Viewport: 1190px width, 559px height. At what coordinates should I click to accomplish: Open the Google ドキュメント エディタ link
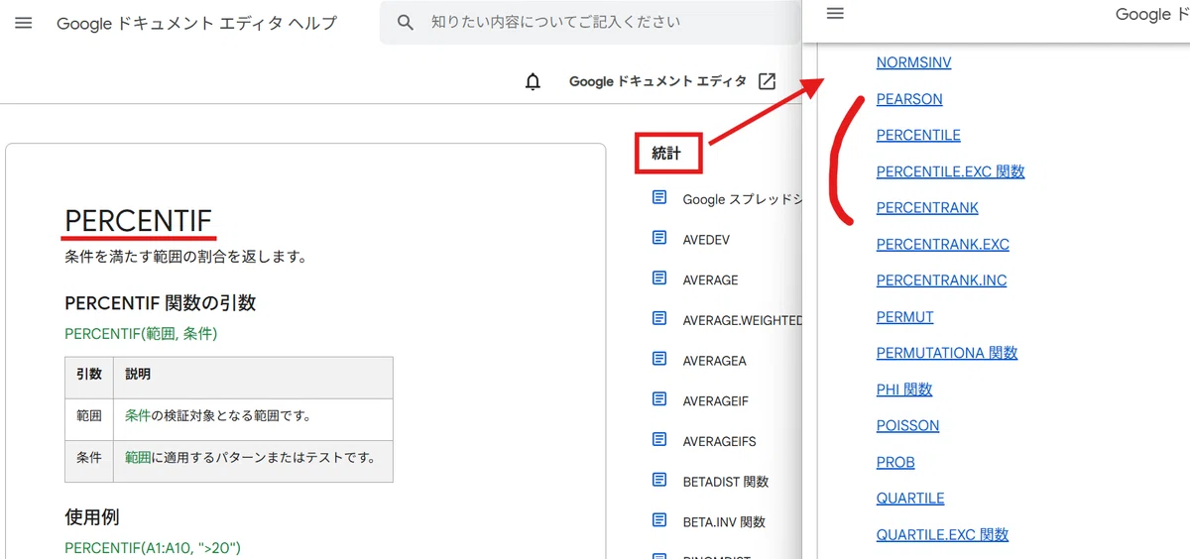click(657, 81)
